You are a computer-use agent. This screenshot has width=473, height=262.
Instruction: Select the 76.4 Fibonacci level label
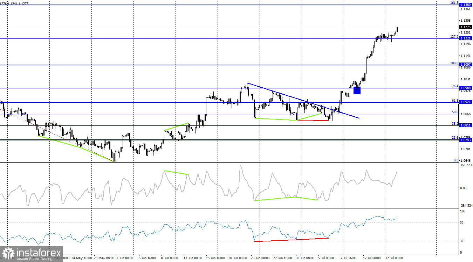(455, 86)
